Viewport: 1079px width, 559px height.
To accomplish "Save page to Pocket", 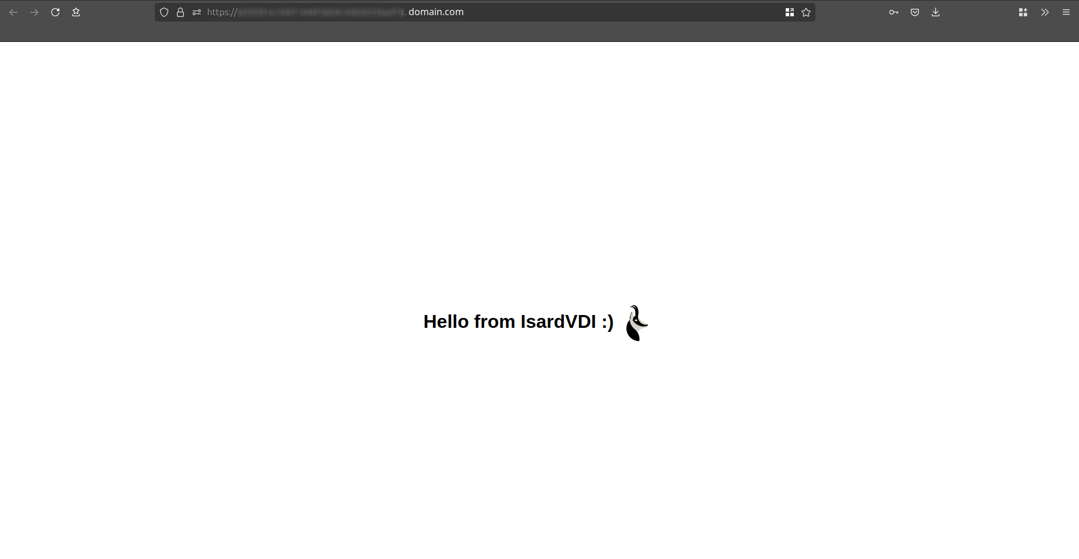I will tap(915, 12).
